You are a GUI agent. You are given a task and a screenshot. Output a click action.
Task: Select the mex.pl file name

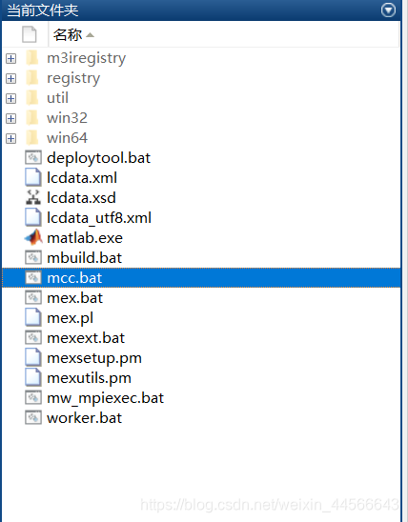point(70,318)
